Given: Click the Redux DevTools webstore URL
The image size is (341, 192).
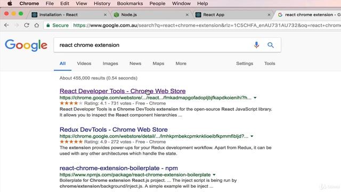Looking at the screenshot, I should pyautogui.click(x=154, y=137).
